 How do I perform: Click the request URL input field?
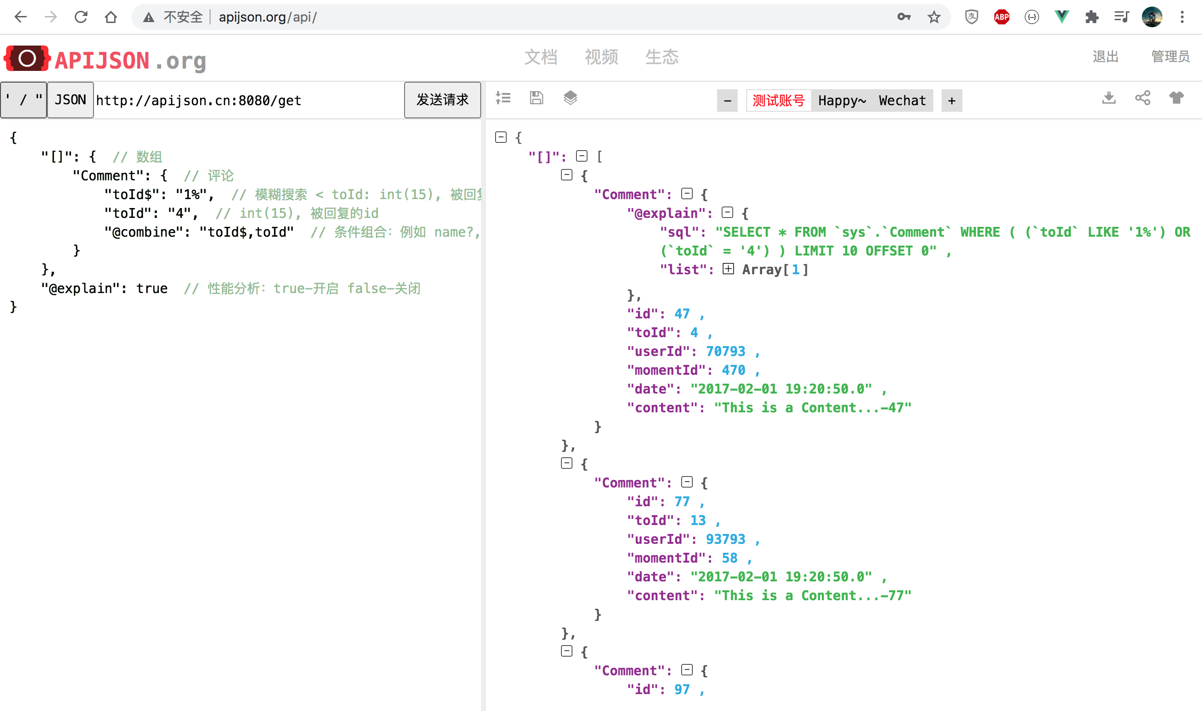click(240, 100)
